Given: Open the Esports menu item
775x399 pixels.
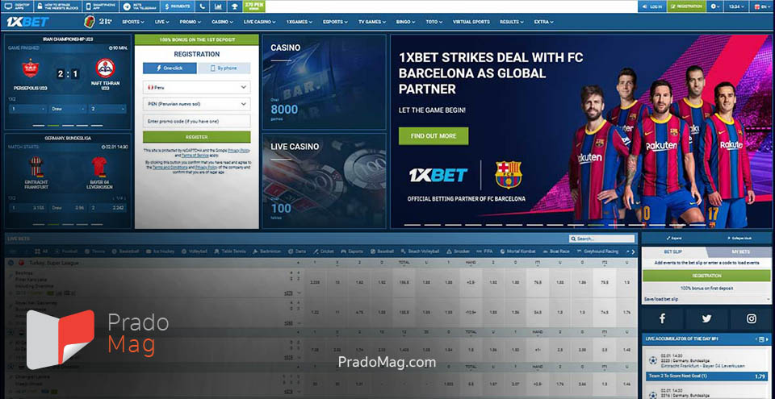Looking at the screenshot, I should coord(336,22).
